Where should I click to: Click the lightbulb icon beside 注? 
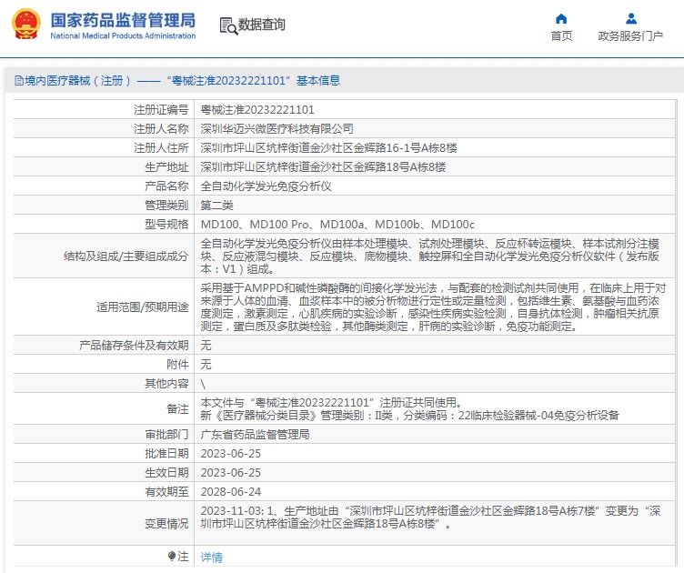pyautogui.click(x=172, y=556)
